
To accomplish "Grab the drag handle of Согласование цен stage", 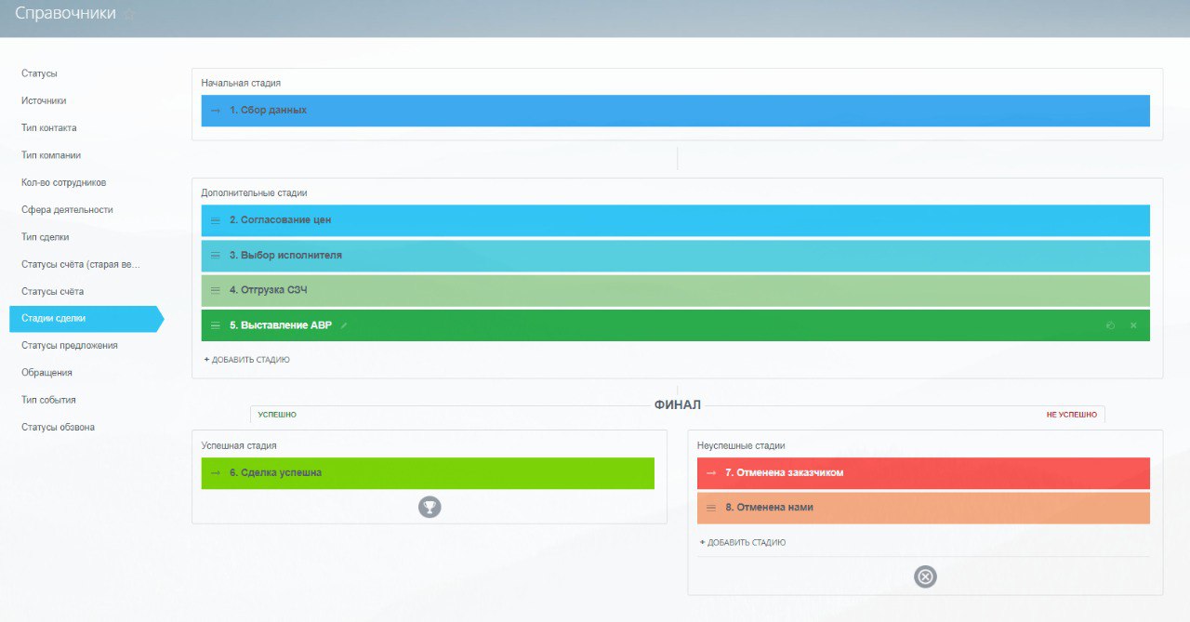I will pos(216,220).
